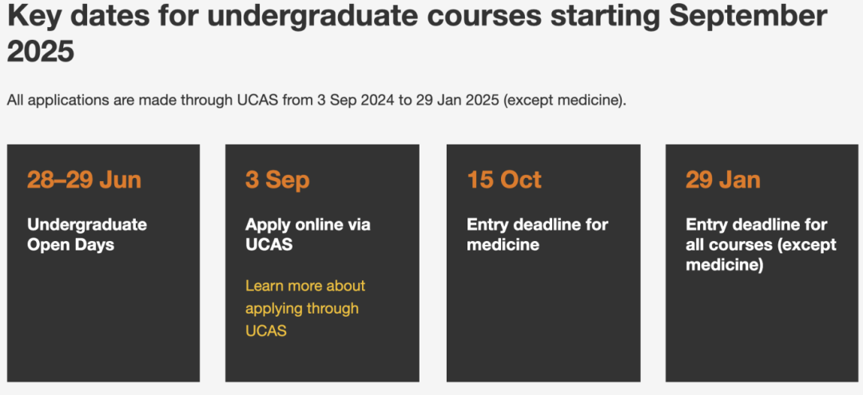Click the 29 Jan deadline card background
863x395 pixels.
coord(764,330)
